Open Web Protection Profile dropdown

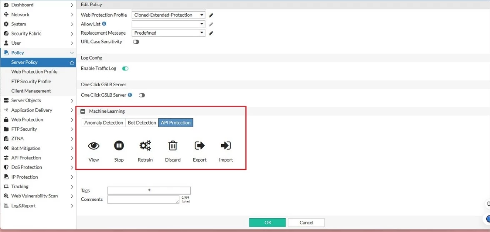click(168, 15)
